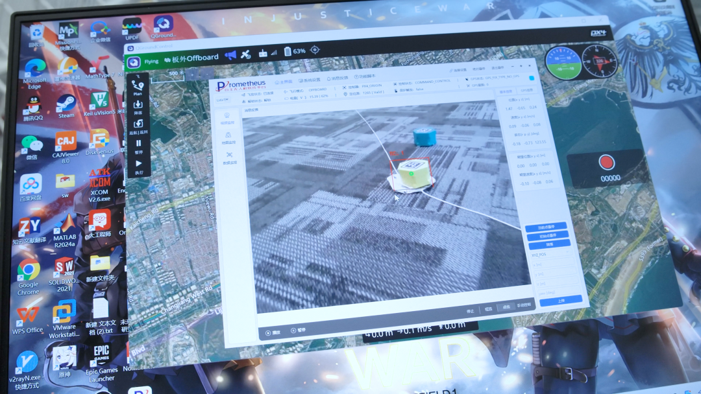This screenshot has height=394, width=701.
Task: Click the battery 63% indicator
Action: click(295, 51)
